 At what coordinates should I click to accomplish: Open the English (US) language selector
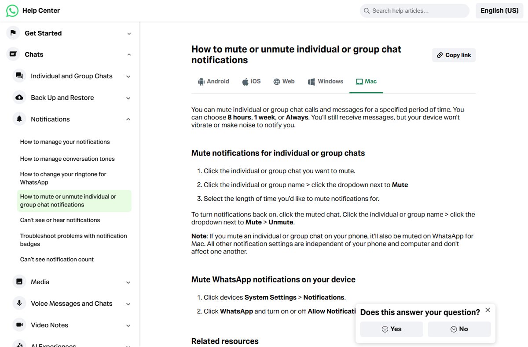(499, 11)
